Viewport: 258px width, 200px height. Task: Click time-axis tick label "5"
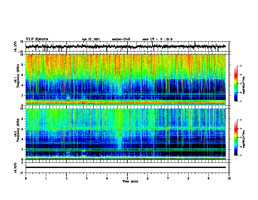pyautogui.click(x=127, y=178)
